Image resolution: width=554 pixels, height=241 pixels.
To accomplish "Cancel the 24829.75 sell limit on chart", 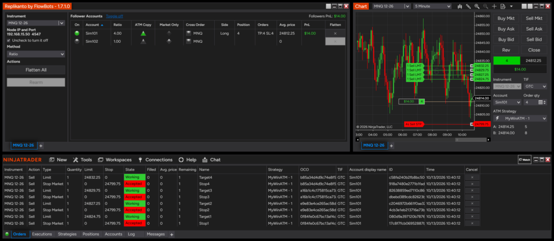I will 472,70.
